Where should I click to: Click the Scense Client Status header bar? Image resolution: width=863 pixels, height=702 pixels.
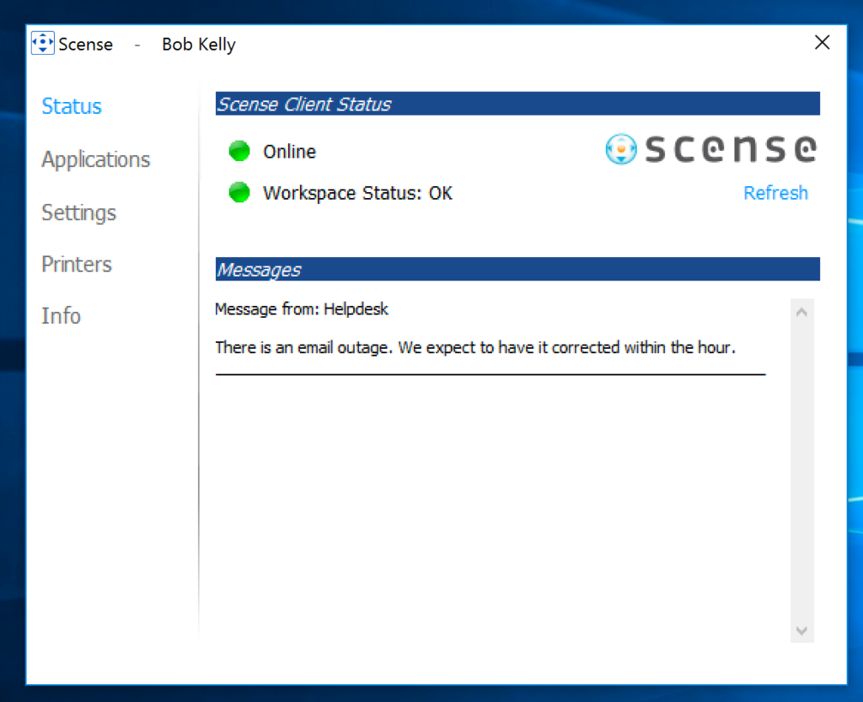517,104
